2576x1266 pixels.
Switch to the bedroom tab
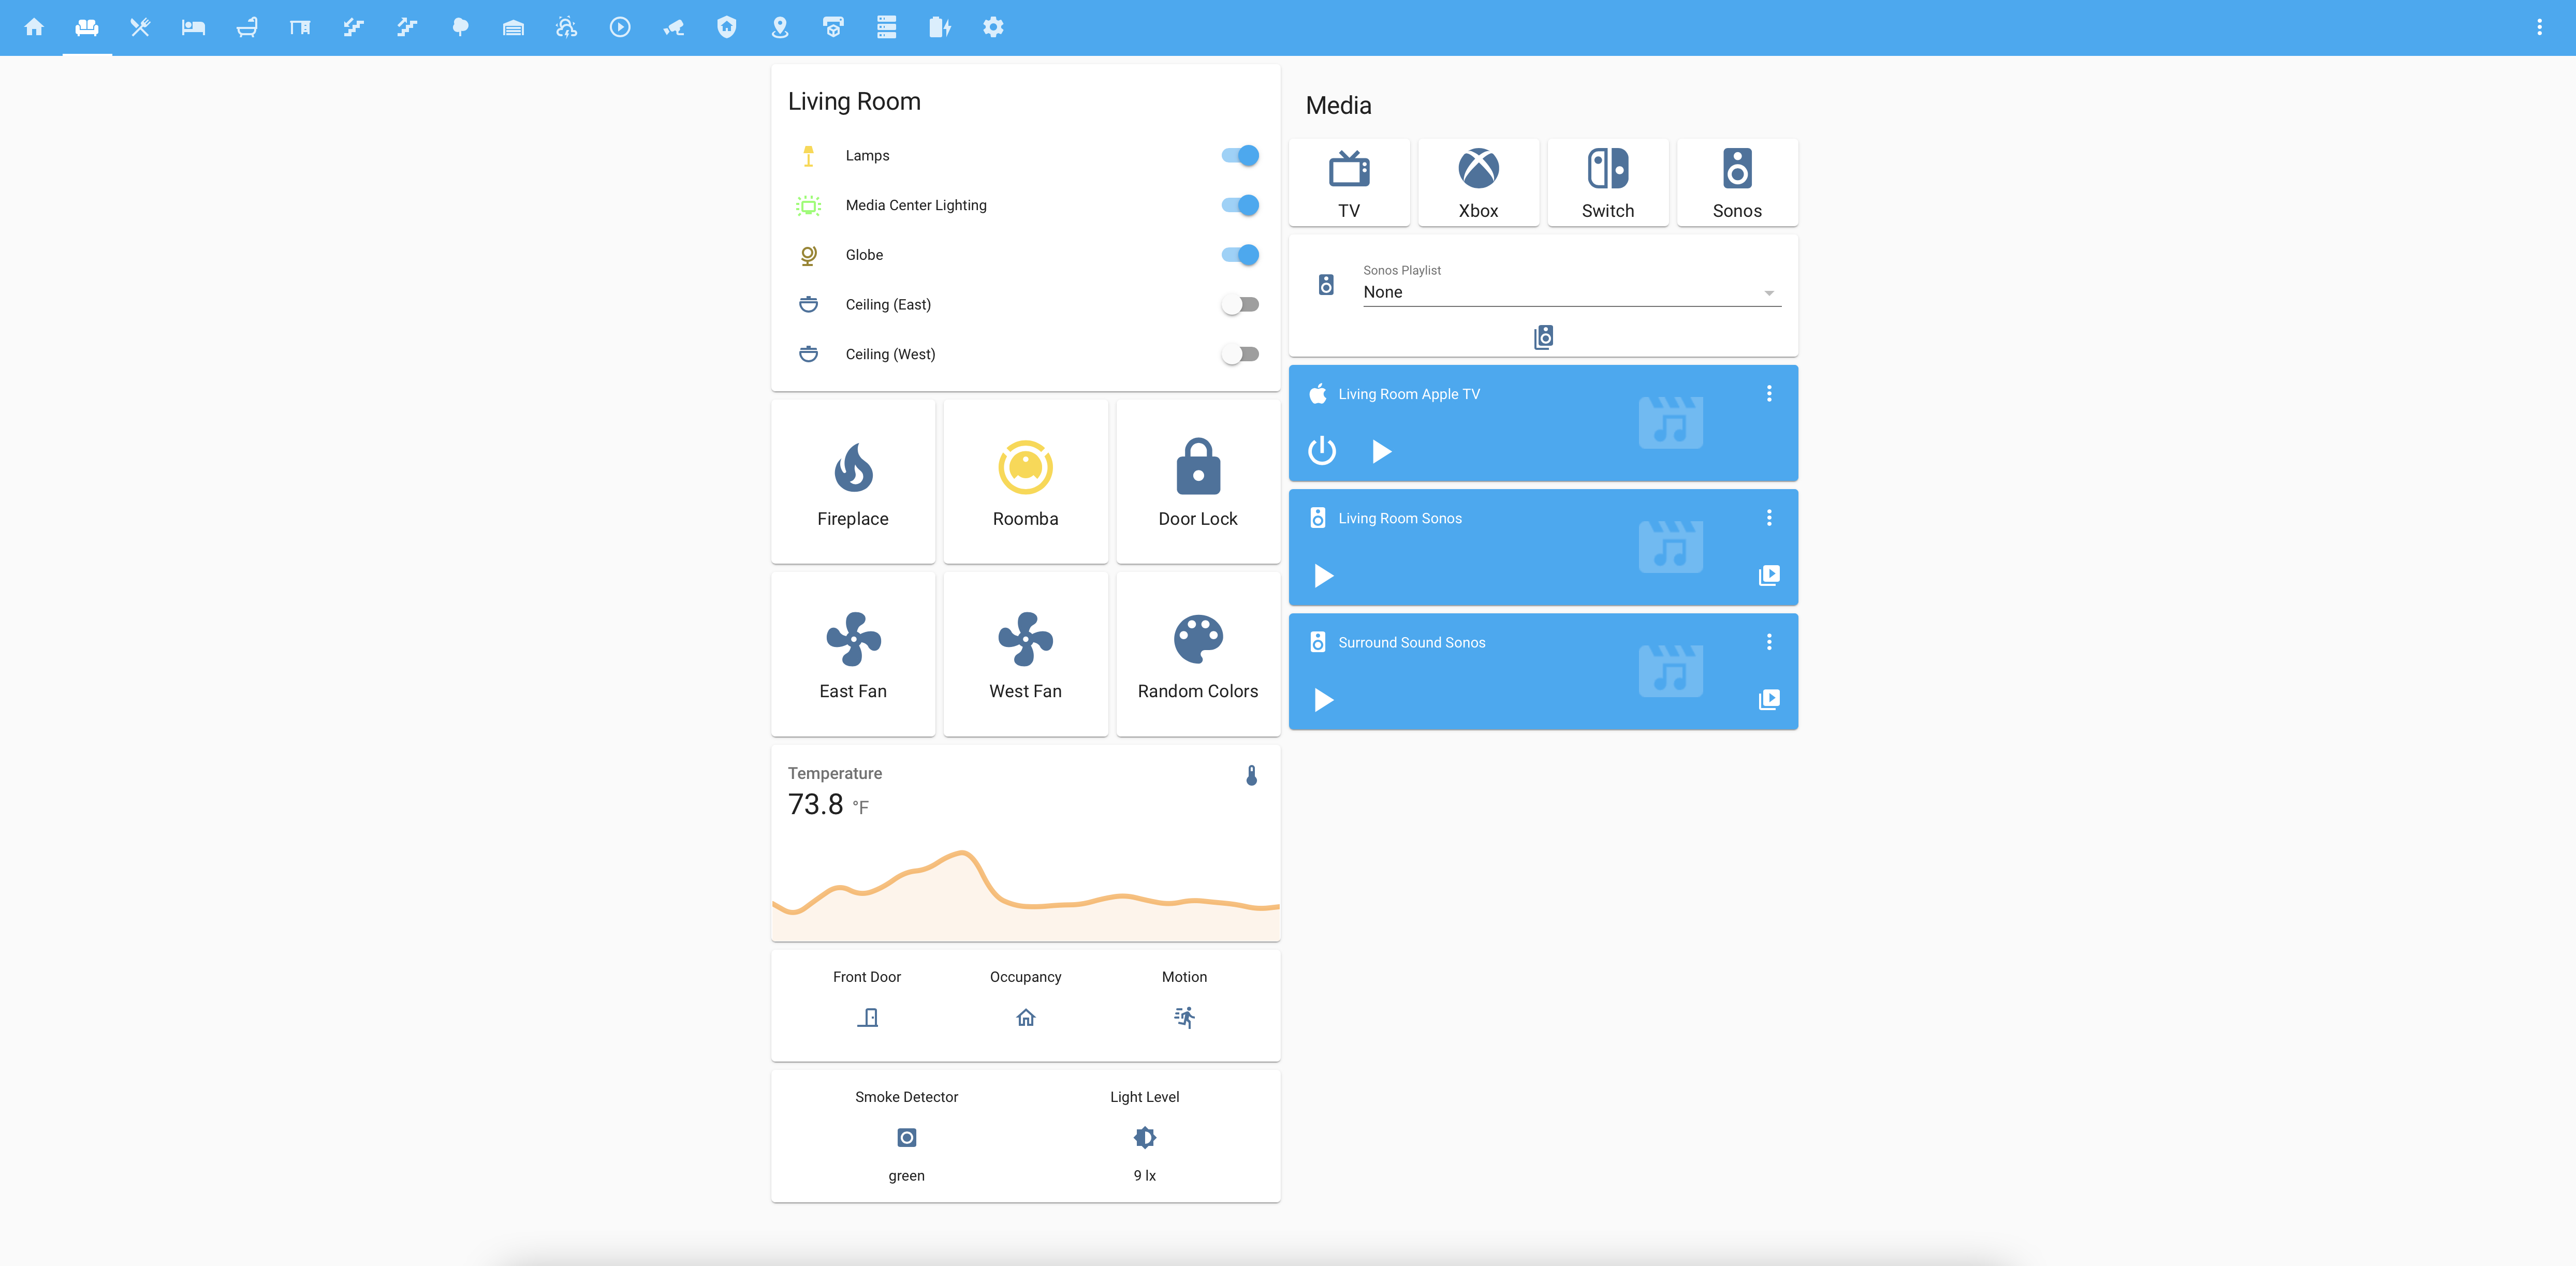point(193,27)
